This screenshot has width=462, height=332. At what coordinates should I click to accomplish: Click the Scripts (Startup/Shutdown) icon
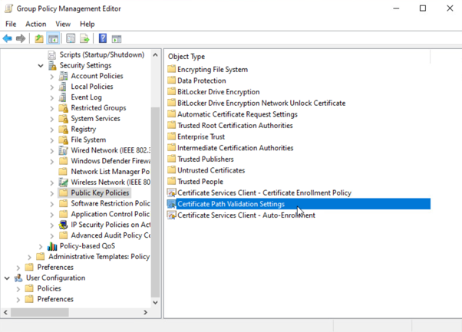coord(52,54)
